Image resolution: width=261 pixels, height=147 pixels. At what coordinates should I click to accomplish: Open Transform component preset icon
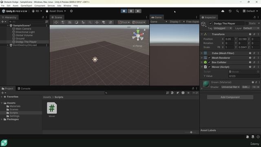(x=254, y=34)
